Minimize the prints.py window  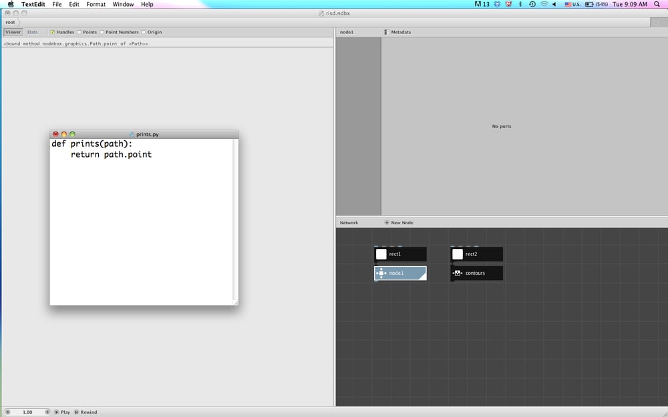point(64,134)
